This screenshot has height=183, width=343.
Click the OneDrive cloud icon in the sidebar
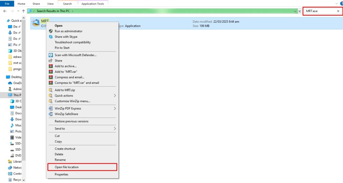(10, 83)
